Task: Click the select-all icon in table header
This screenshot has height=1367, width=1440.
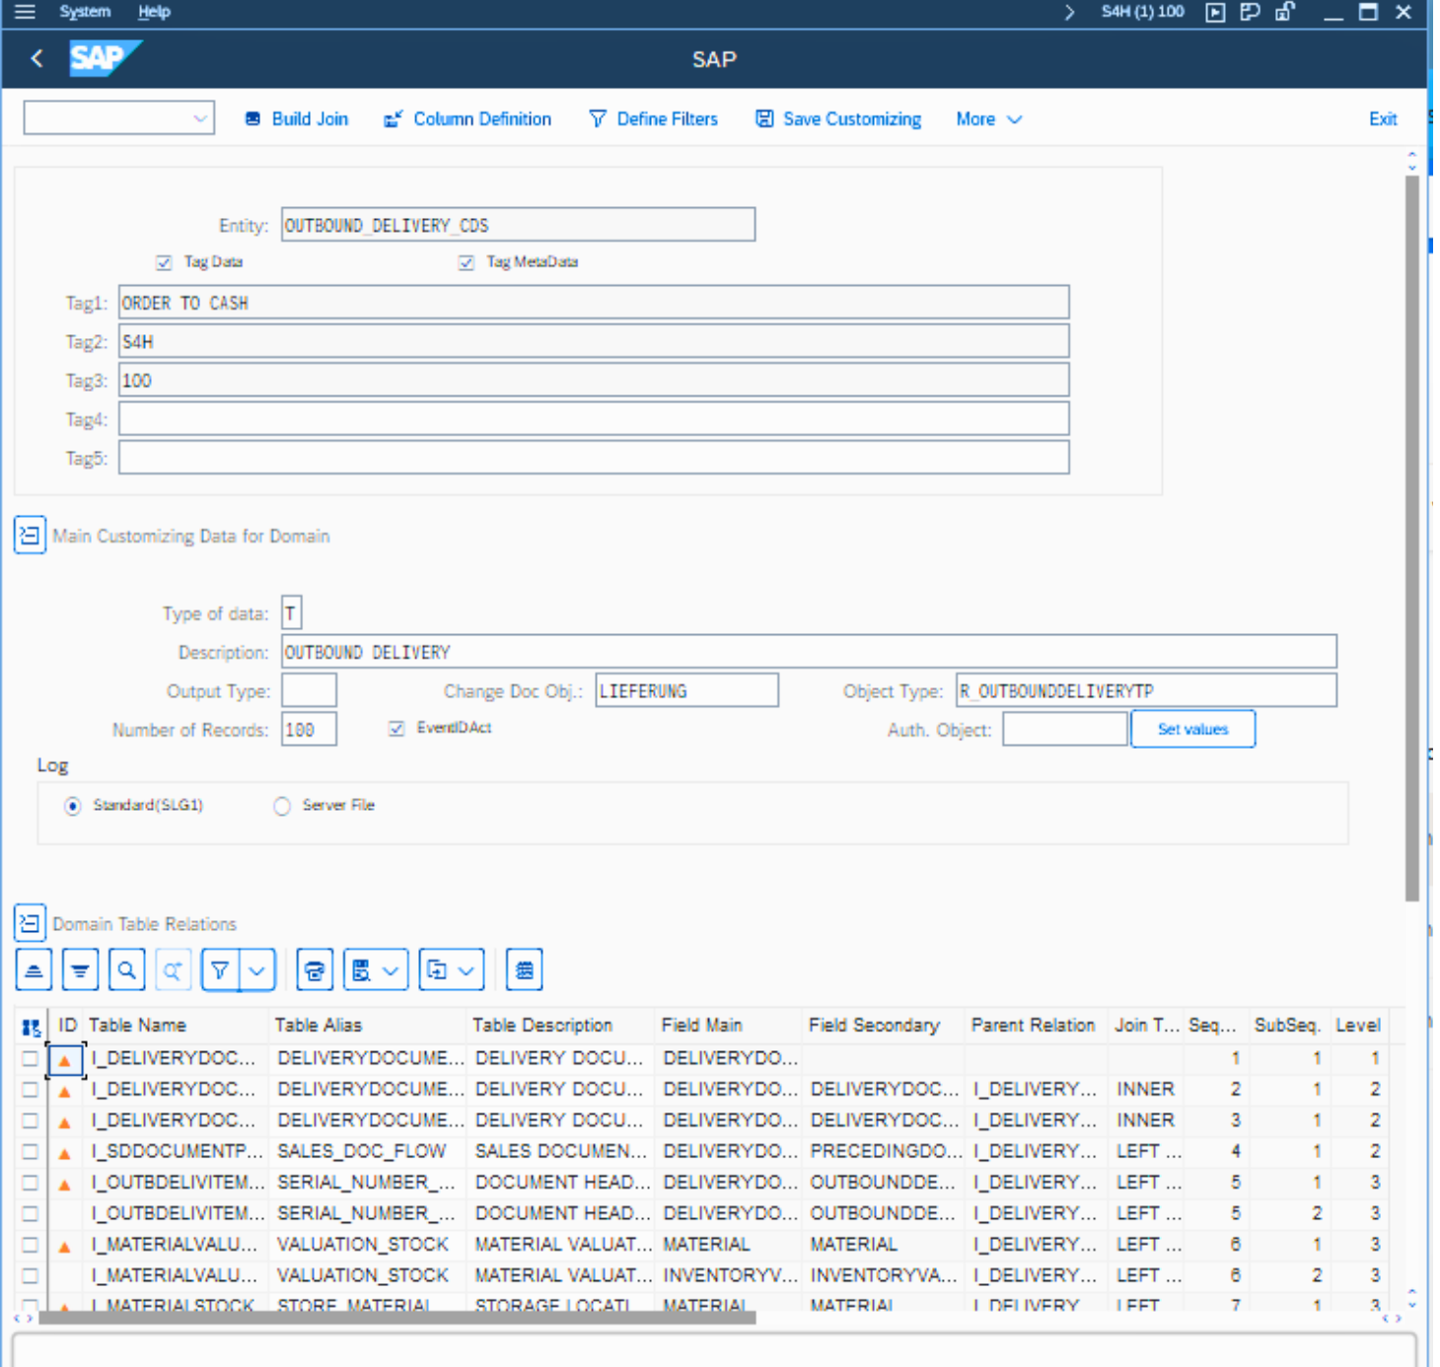Action: pos(31,1027)
